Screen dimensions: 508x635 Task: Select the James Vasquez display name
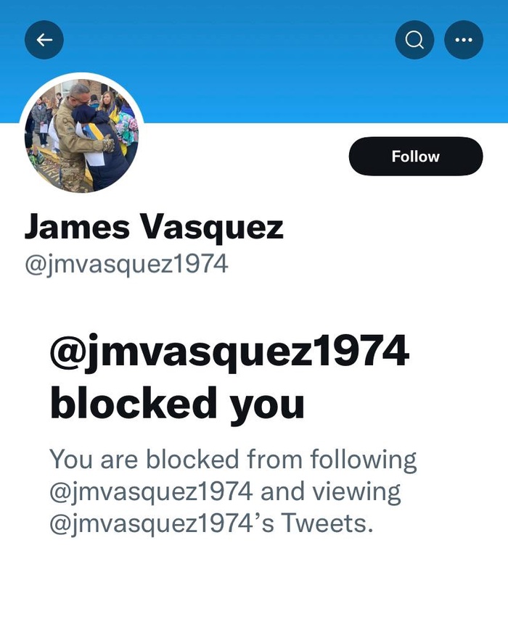(154, 227)
